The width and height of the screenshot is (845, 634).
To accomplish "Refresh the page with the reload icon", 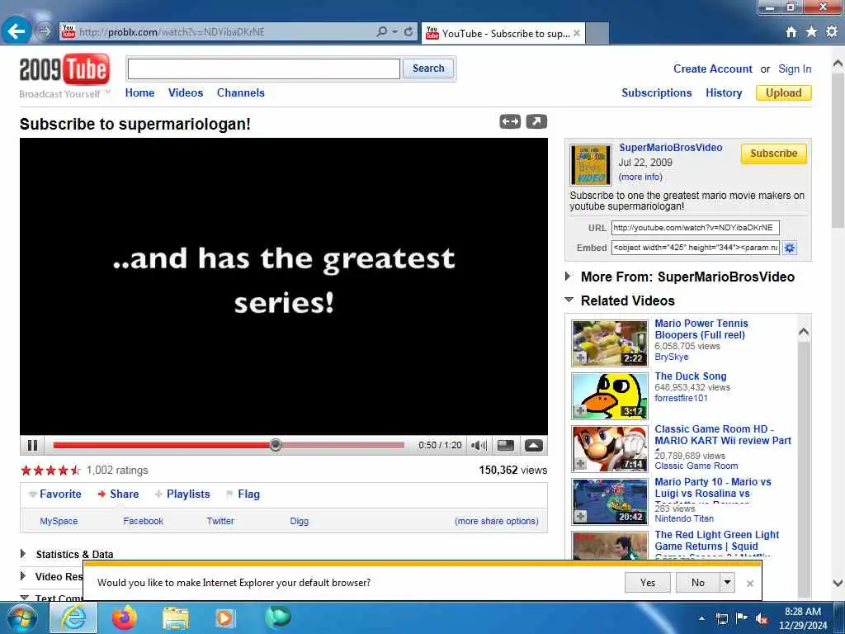I will [408, 32].
